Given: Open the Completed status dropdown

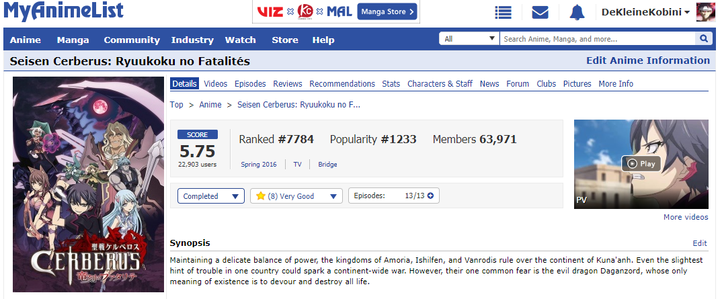Looking at the screenshot, I should pyautogui.click(x=211, y=196).
